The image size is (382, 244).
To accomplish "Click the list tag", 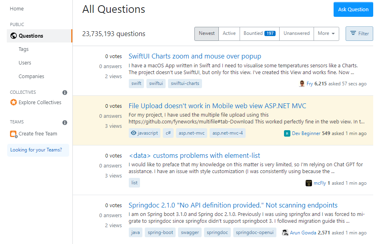I will [134, 183].
